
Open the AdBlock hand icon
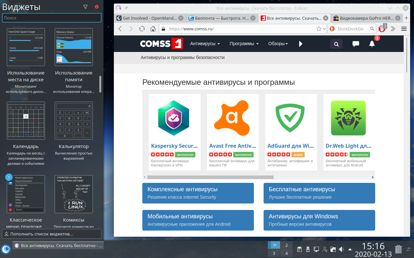pyautogui.click(x=382, y=28)
